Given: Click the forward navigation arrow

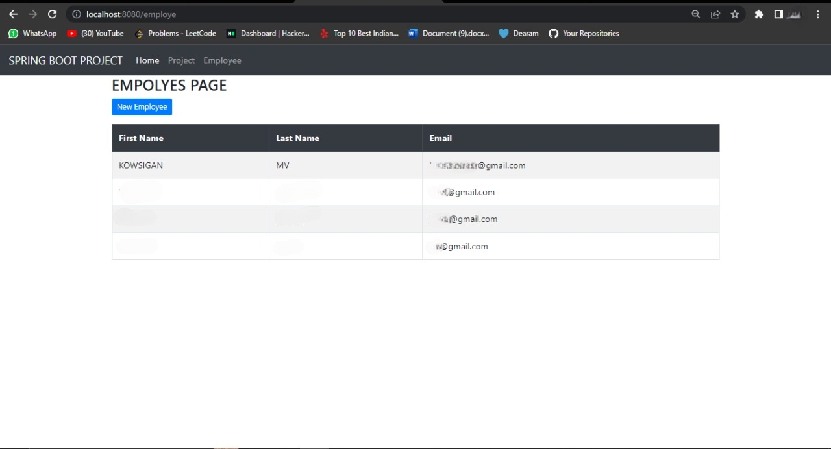Looking at the screenshot, I should [32, 14].
